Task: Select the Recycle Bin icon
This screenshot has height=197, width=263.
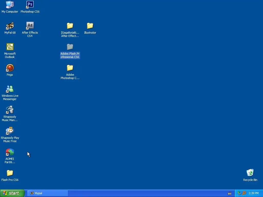Action: (250, 173)
